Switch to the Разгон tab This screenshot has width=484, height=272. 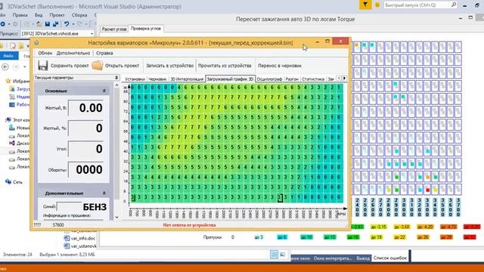point(292,79)
